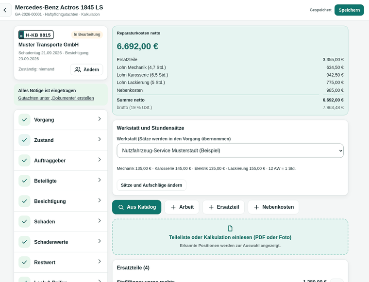Click the Schadenwerte section label

(51, 242)
